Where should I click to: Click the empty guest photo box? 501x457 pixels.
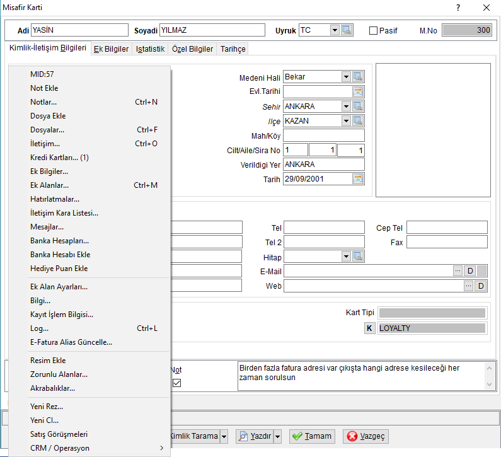434,130
